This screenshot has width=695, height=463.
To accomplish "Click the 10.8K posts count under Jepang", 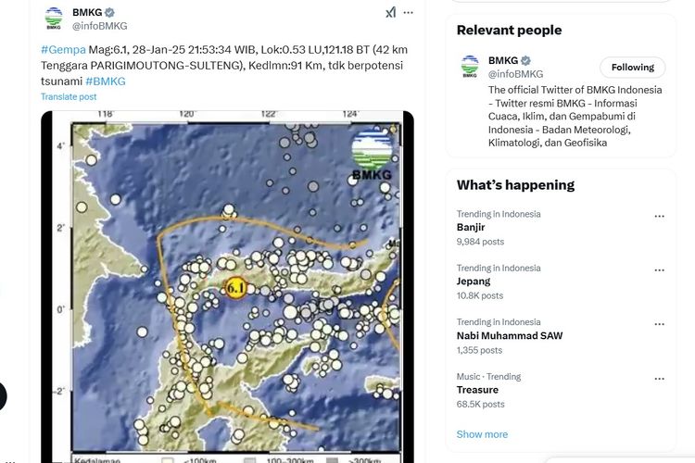I will [480, 295].
